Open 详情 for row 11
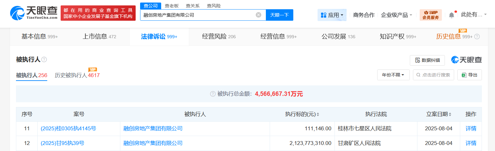 [471, 129]
